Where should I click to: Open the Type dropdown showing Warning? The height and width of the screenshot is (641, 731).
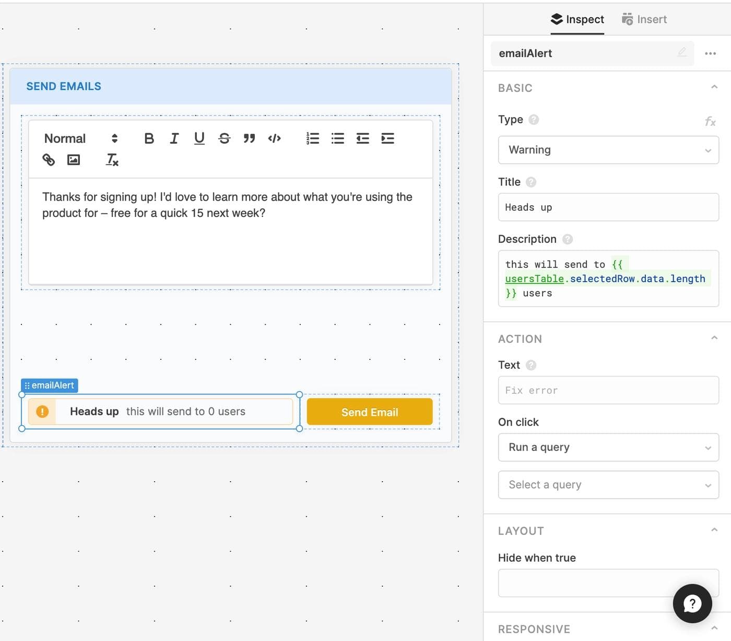point(608,150)
